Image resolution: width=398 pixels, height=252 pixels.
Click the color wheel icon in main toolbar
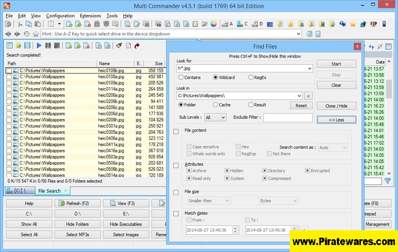[214, 24]
